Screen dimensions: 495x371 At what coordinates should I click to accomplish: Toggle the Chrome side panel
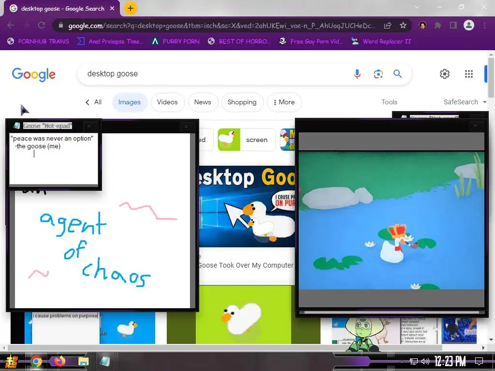453,25
